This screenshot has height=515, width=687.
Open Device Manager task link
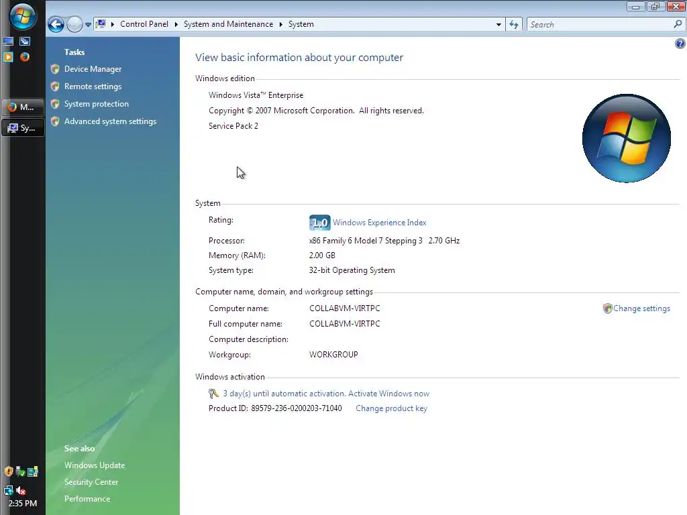93,69
